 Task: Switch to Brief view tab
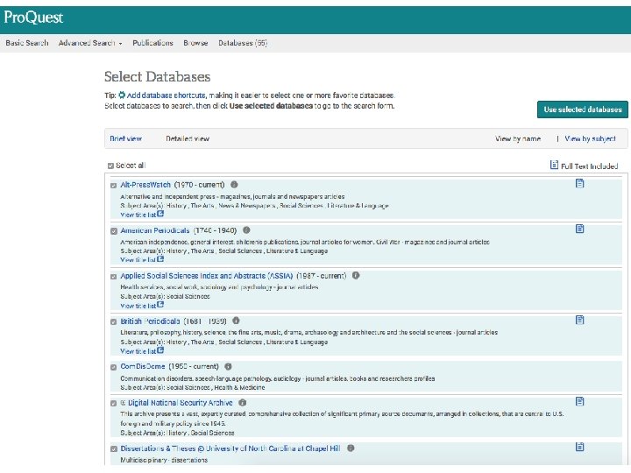click(126, 138)
